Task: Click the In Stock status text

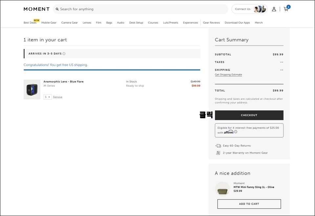Action: 131,82
